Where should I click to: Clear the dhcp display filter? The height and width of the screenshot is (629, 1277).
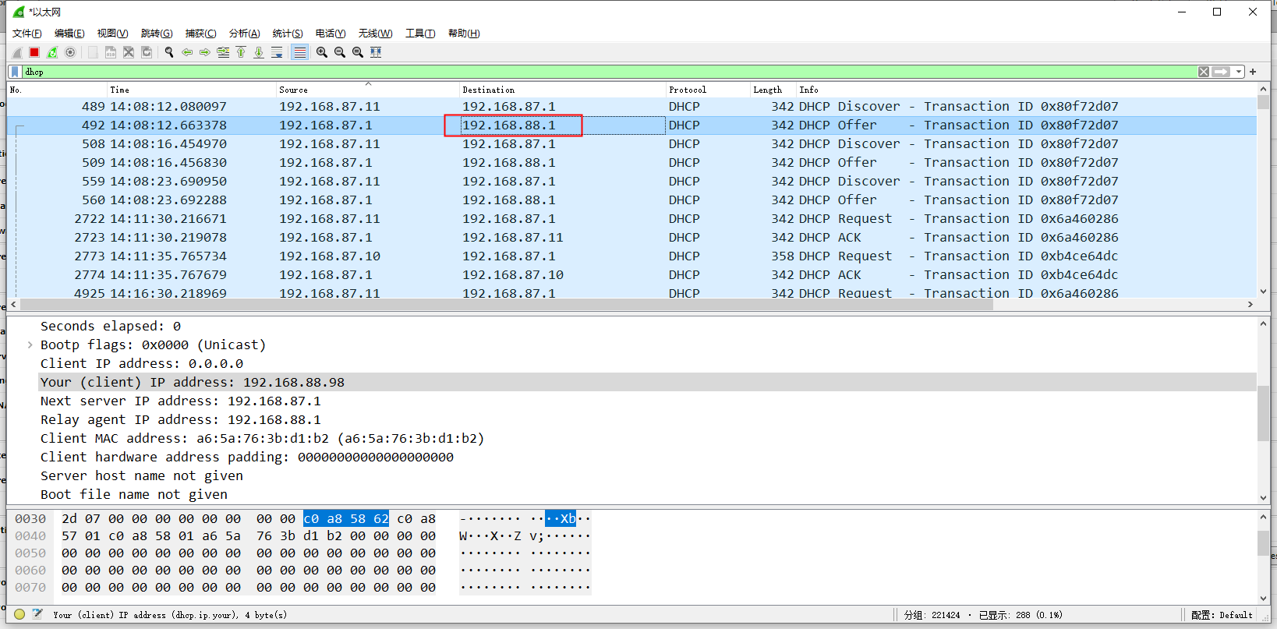pos(1204,72)
